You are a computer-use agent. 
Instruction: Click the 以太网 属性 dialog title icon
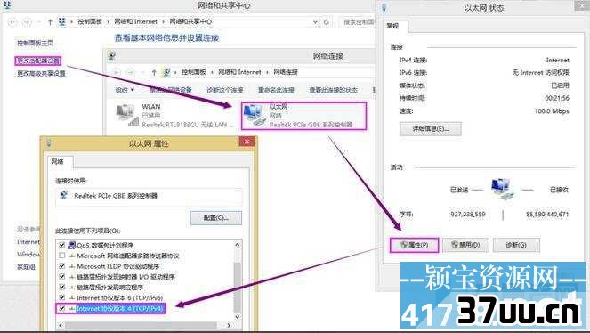coord(49,143)
